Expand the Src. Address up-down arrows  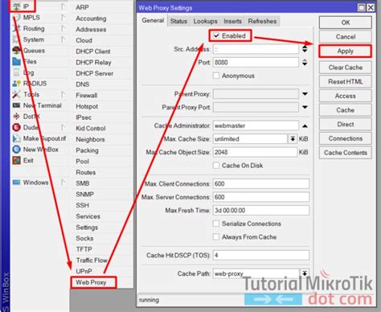(305, 49)
